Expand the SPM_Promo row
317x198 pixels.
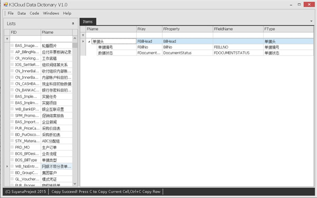[x=12, y=115]
